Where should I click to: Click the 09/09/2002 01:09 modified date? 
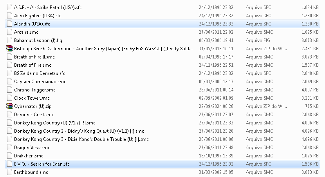coord(216,98)
